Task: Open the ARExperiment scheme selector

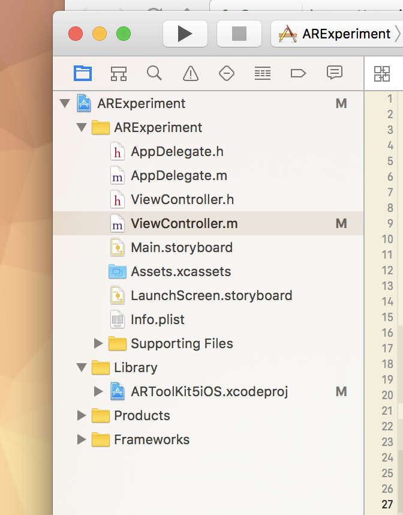Action: [336, 34]
